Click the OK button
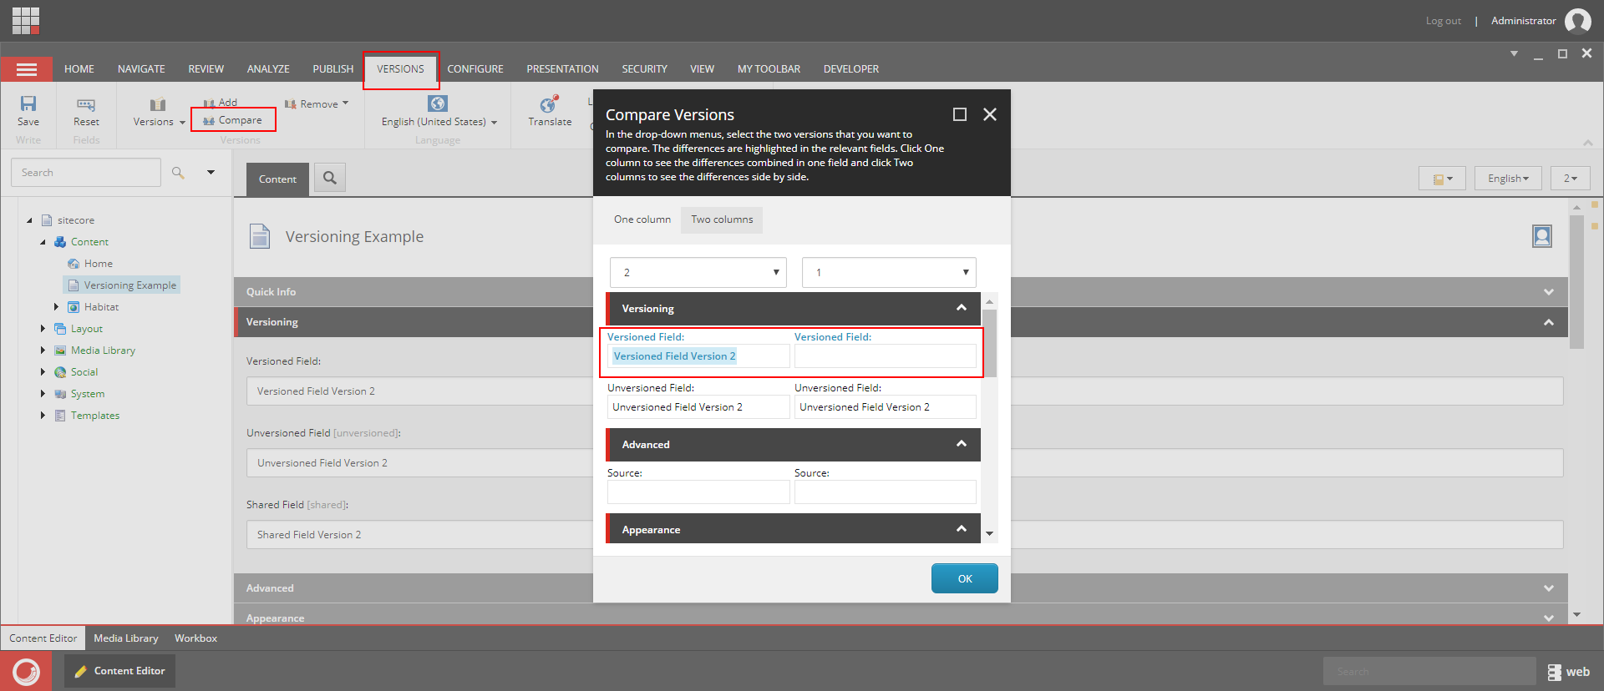The height and width of the screenshot is (691, 1604). coord(965,578)
